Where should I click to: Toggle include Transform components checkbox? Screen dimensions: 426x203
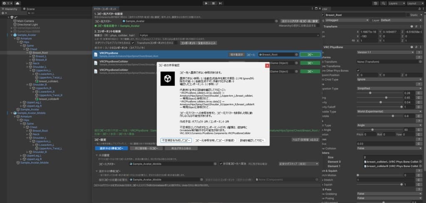(176, 43)
